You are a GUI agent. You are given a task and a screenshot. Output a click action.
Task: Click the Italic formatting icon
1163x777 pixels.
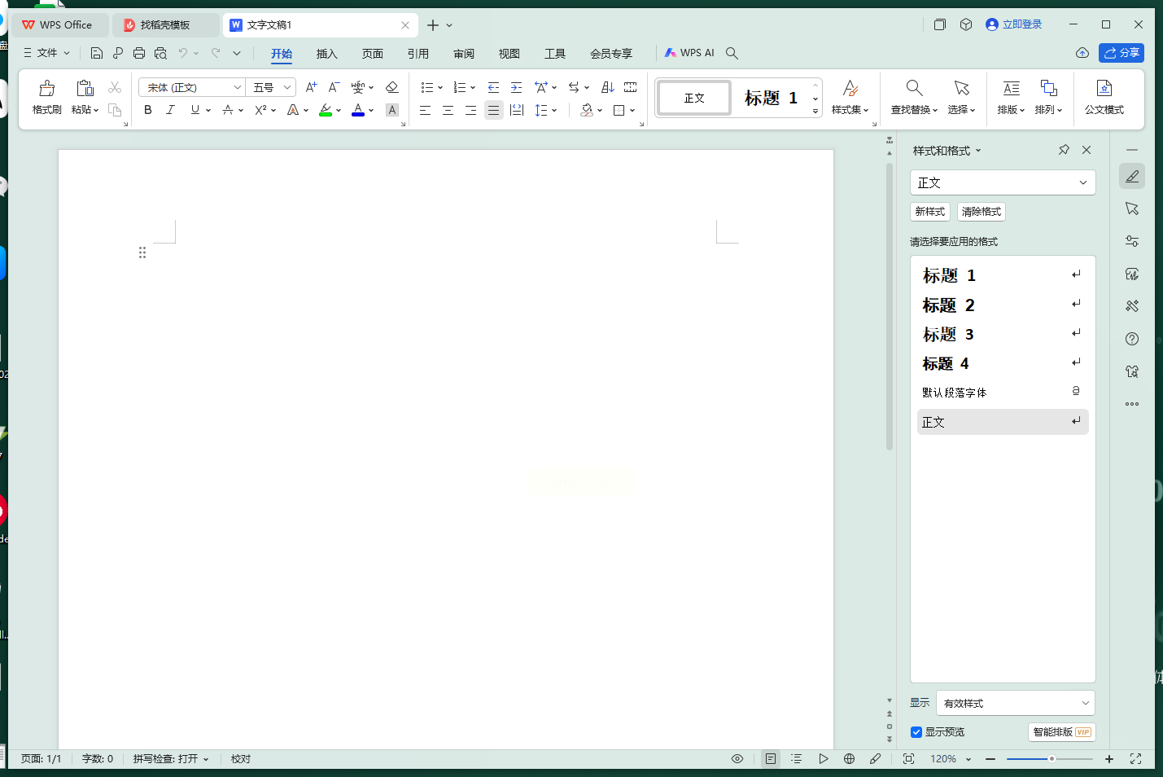pos(170,110)
